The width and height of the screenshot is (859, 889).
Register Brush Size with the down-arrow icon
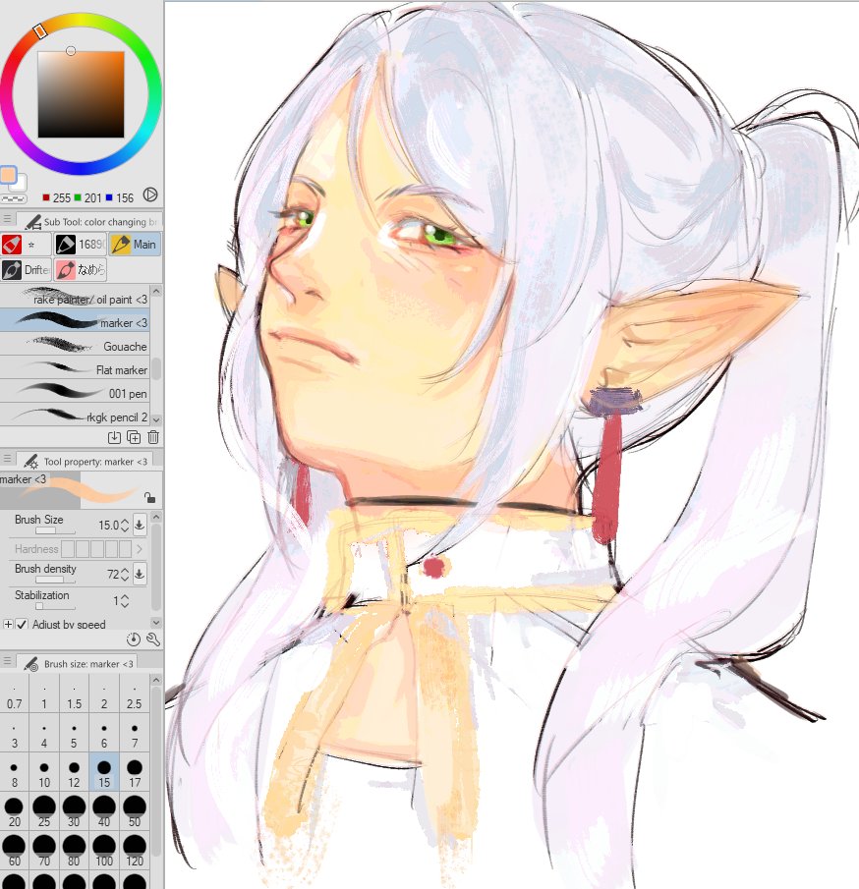pos(140,525)
